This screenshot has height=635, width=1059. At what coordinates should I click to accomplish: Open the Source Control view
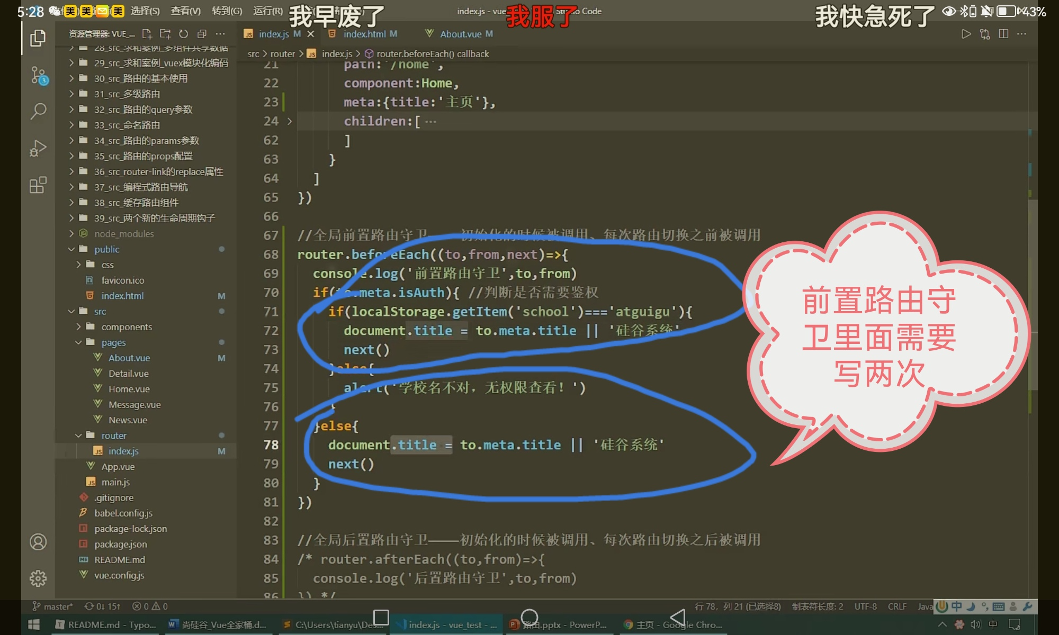tap(39, 75)
